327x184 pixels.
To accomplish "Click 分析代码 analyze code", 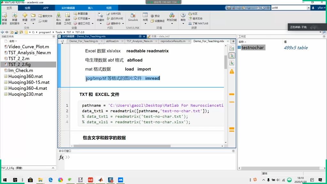I will [114, 13].
